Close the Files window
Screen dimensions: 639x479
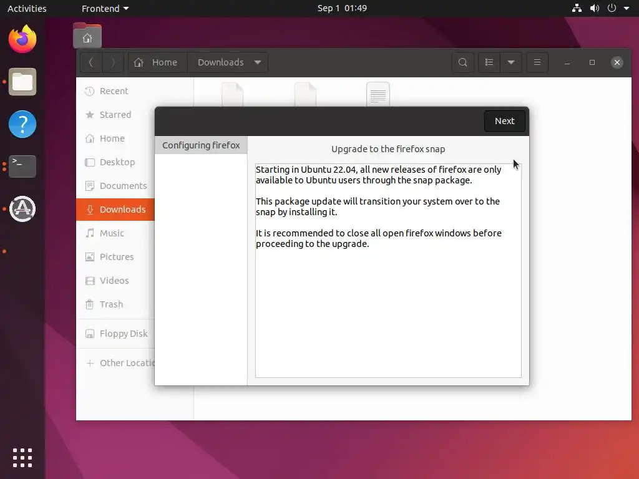pyautogui.click(x=617, y=62)
